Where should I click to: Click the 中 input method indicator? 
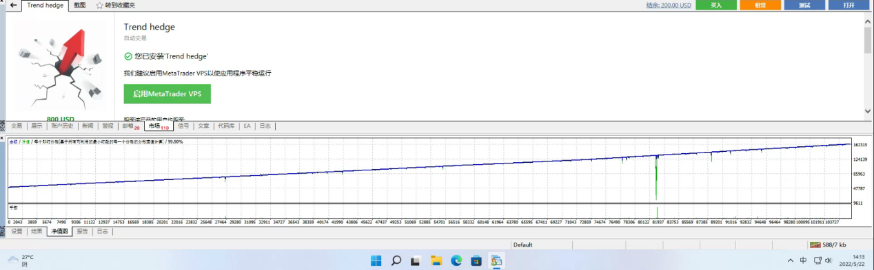pos(804,260)
